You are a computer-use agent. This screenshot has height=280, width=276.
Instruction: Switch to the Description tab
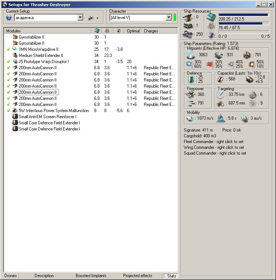click(44, 276)
